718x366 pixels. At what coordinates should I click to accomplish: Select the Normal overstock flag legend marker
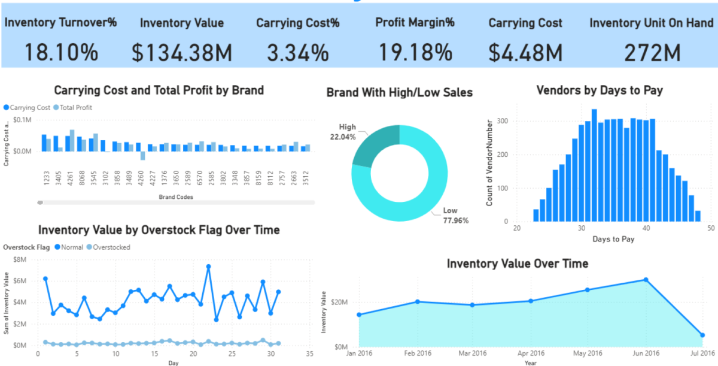tap(57, 247)
